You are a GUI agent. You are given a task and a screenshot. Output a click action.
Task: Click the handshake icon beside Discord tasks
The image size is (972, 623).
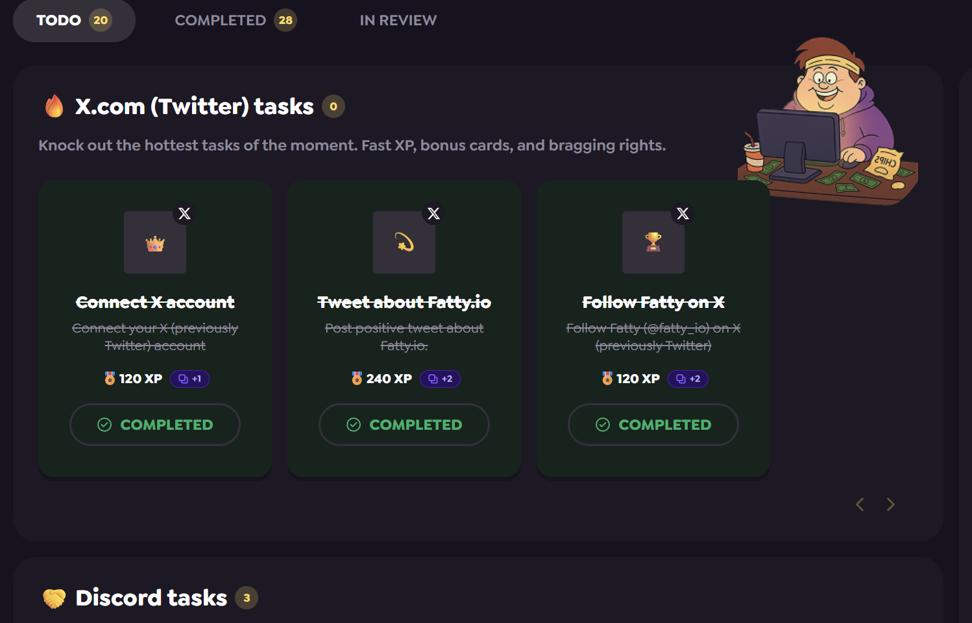(x=55, y=598)
